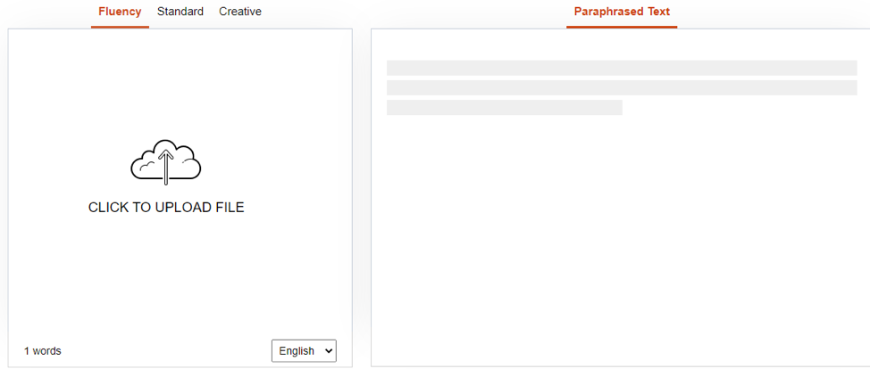The image size is (870, 369).
Task: Click the second loading placeholder bar
Action: [x=622, y=87]
